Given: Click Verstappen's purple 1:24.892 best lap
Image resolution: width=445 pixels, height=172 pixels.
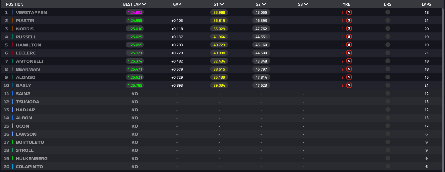Looking at the screenshot, I should tap(135, 12).
